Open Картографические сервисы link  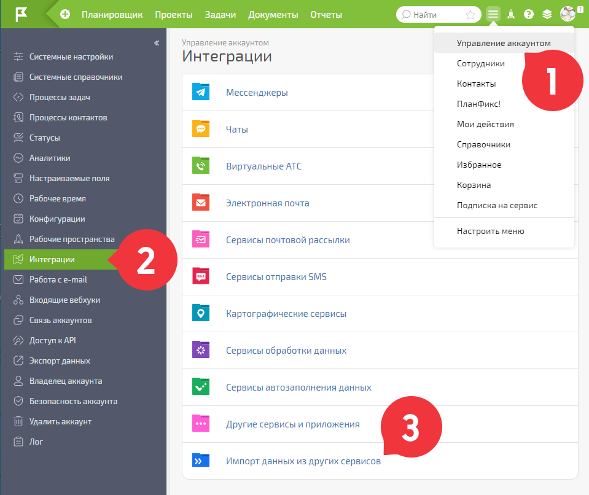point(286,314)
